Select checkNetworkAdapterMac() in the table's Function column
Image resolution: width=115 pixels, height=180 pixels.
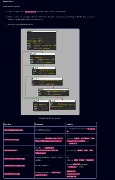point(15,166)
